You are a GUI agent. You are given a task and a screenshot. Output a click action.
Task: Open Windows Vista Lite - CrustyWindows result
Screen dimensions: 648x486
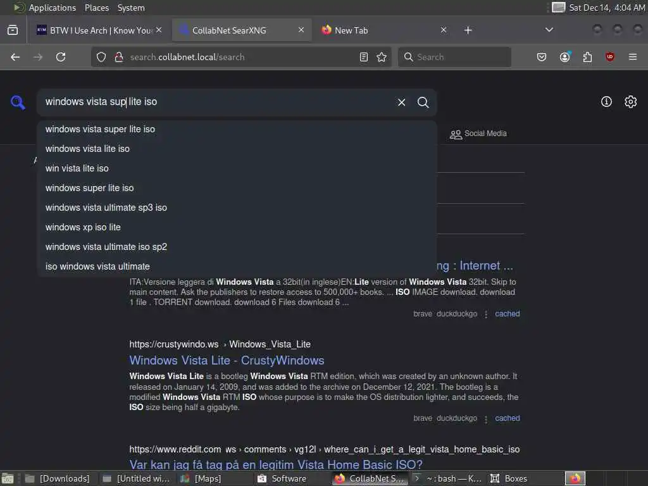(227, 360)
